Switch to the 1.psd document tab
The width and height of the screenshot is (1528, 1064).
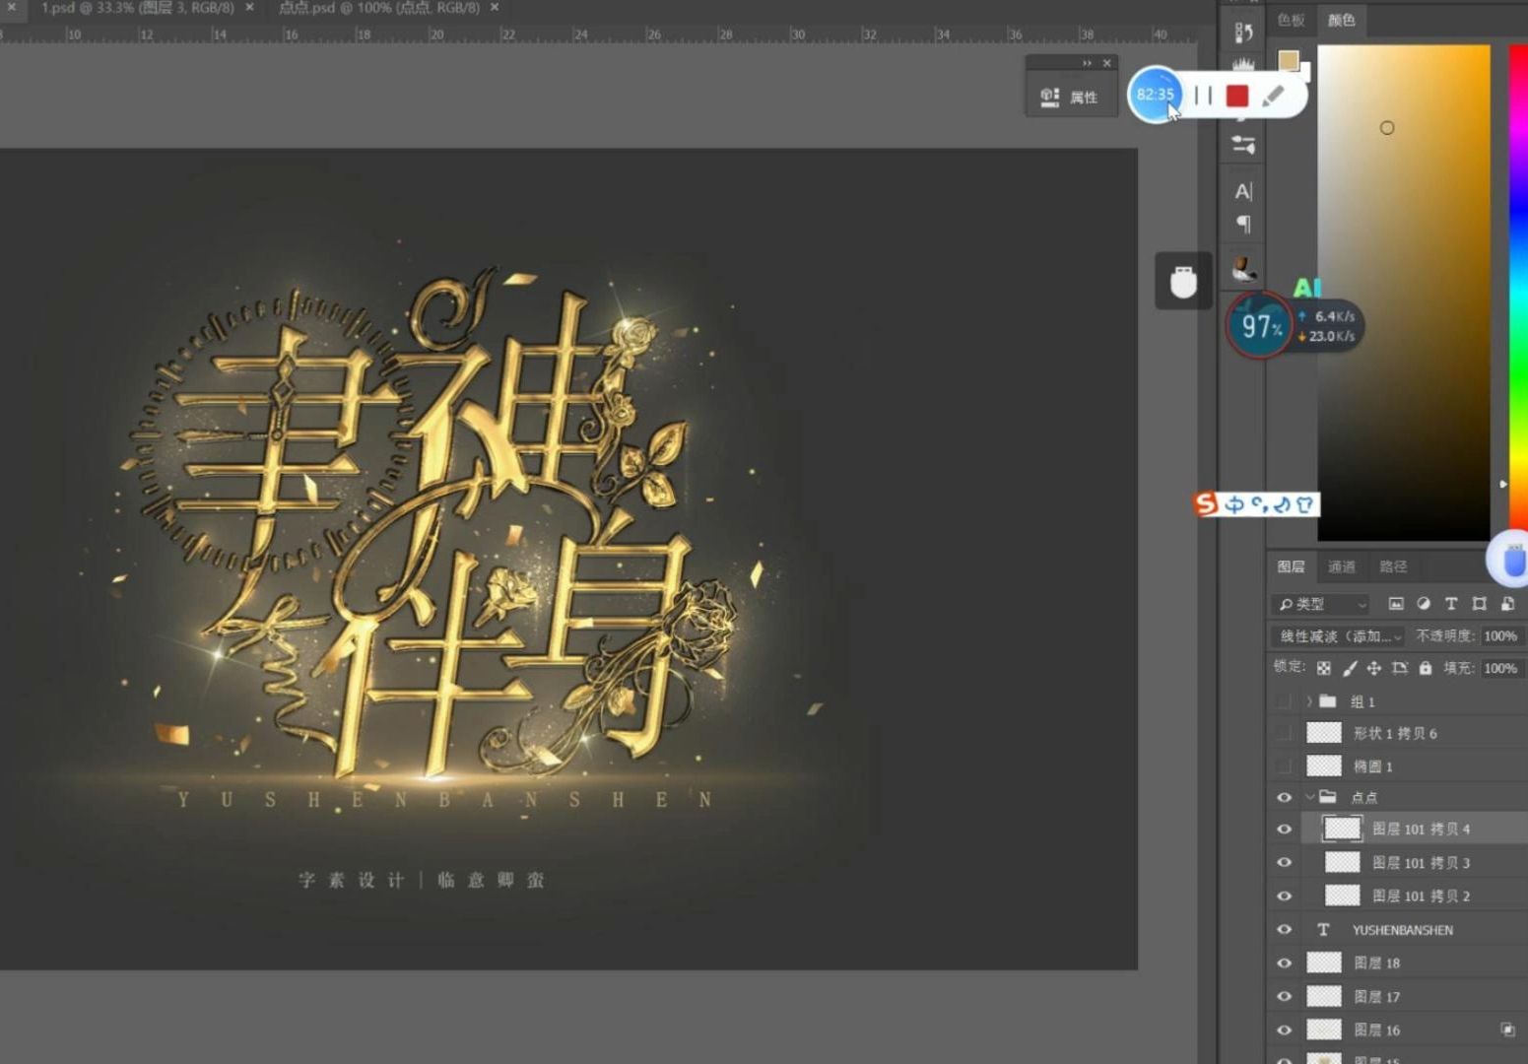tap(137, 8)
